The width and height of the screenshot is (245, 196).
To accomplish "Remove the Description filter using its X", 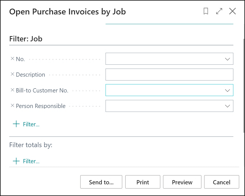I will click(x=12, y=74).
